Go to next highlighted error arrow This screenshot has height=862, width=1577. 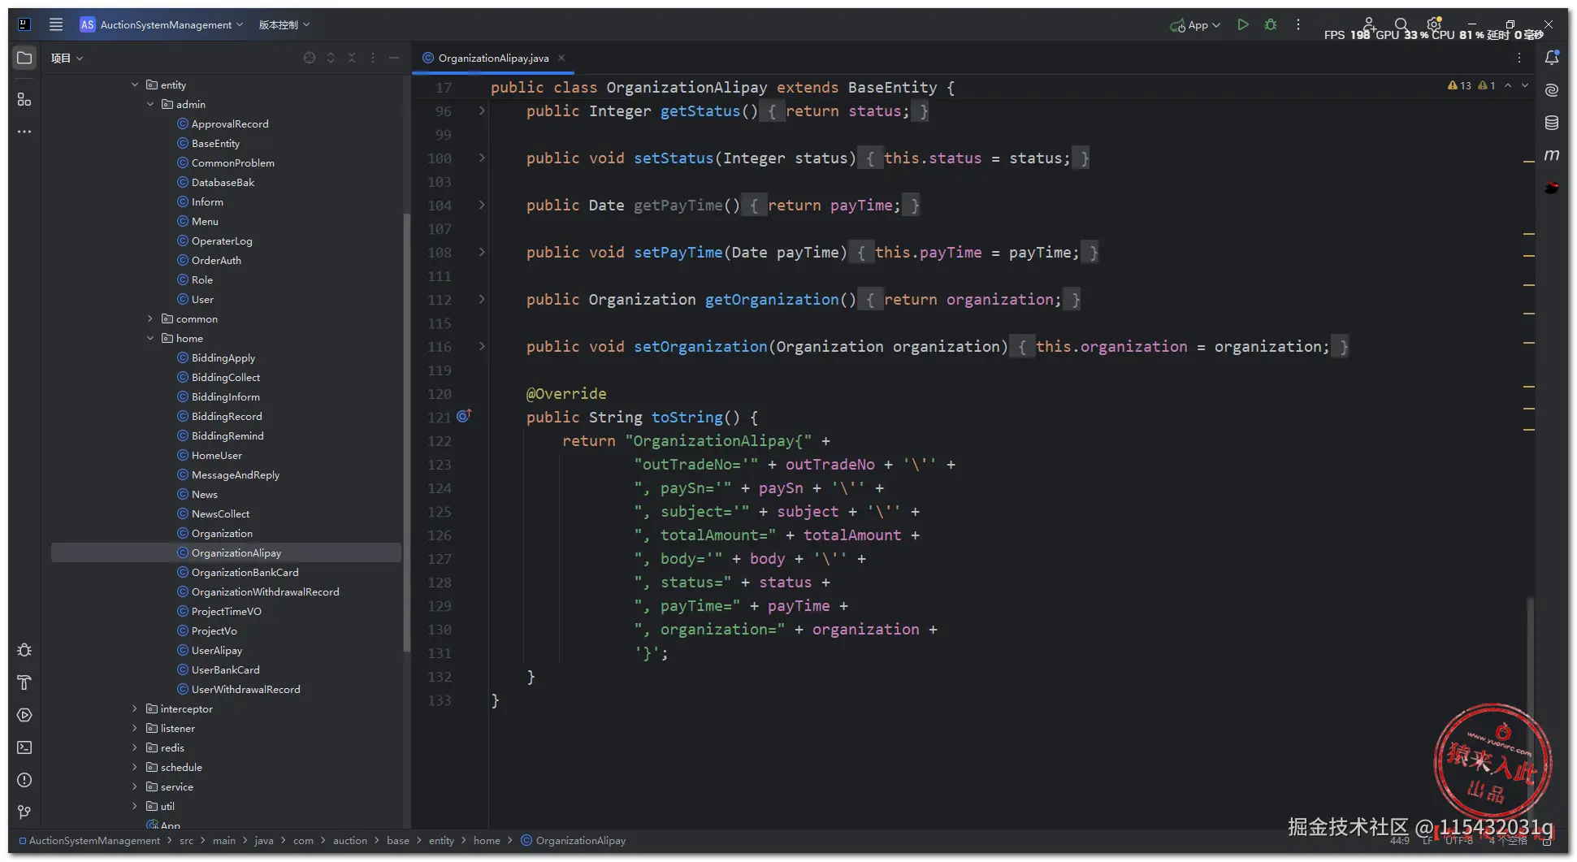(1525, 85)
